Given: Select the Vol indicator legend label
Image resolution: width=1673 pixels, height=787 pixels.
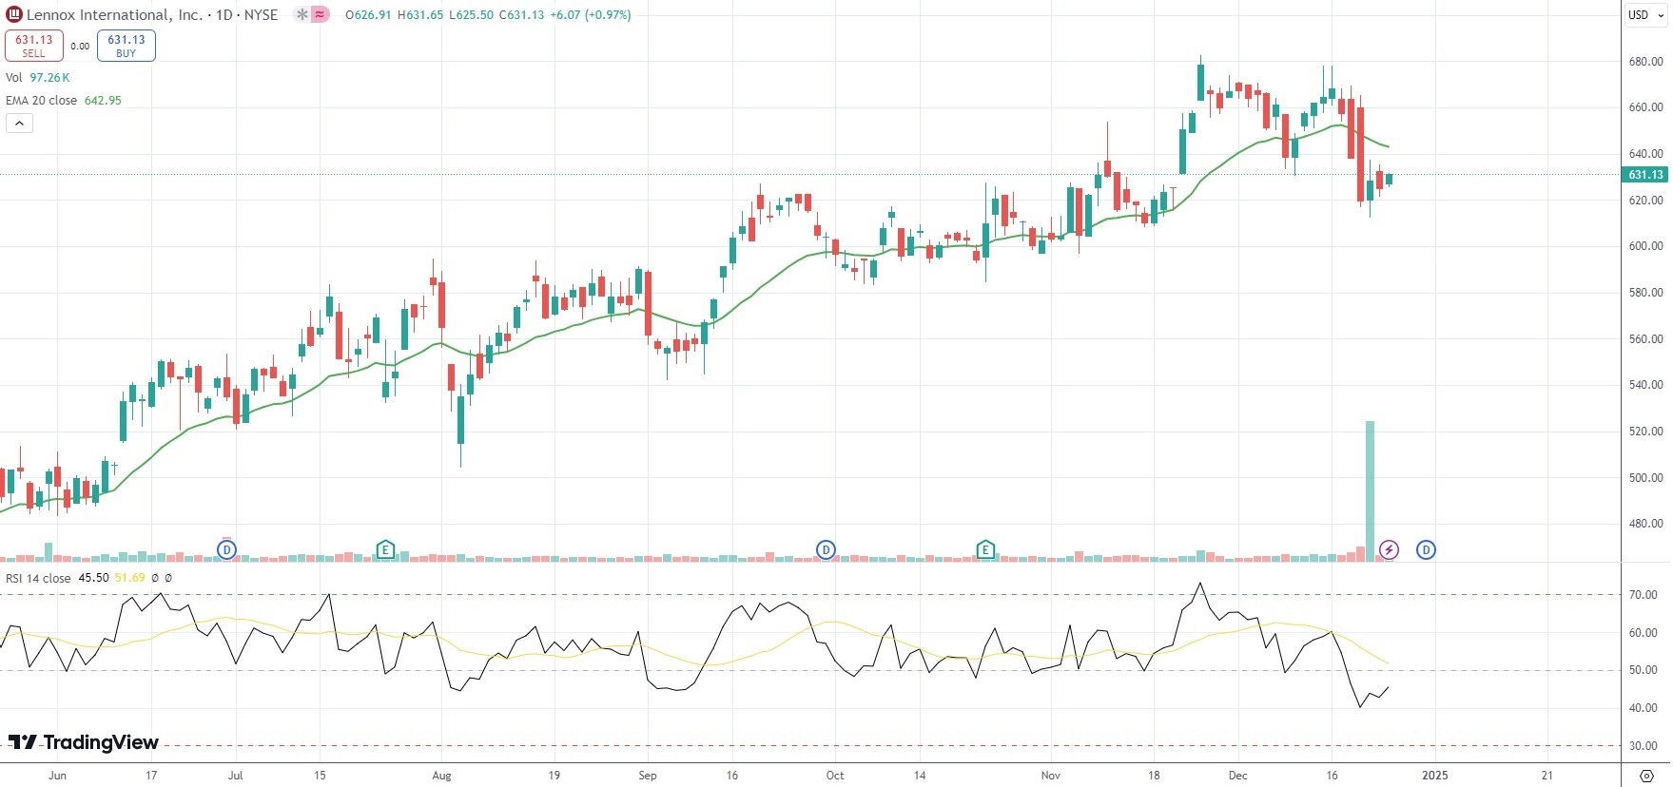Looking at the screenshot, I should pyautogui.click(x=13, y=78).
